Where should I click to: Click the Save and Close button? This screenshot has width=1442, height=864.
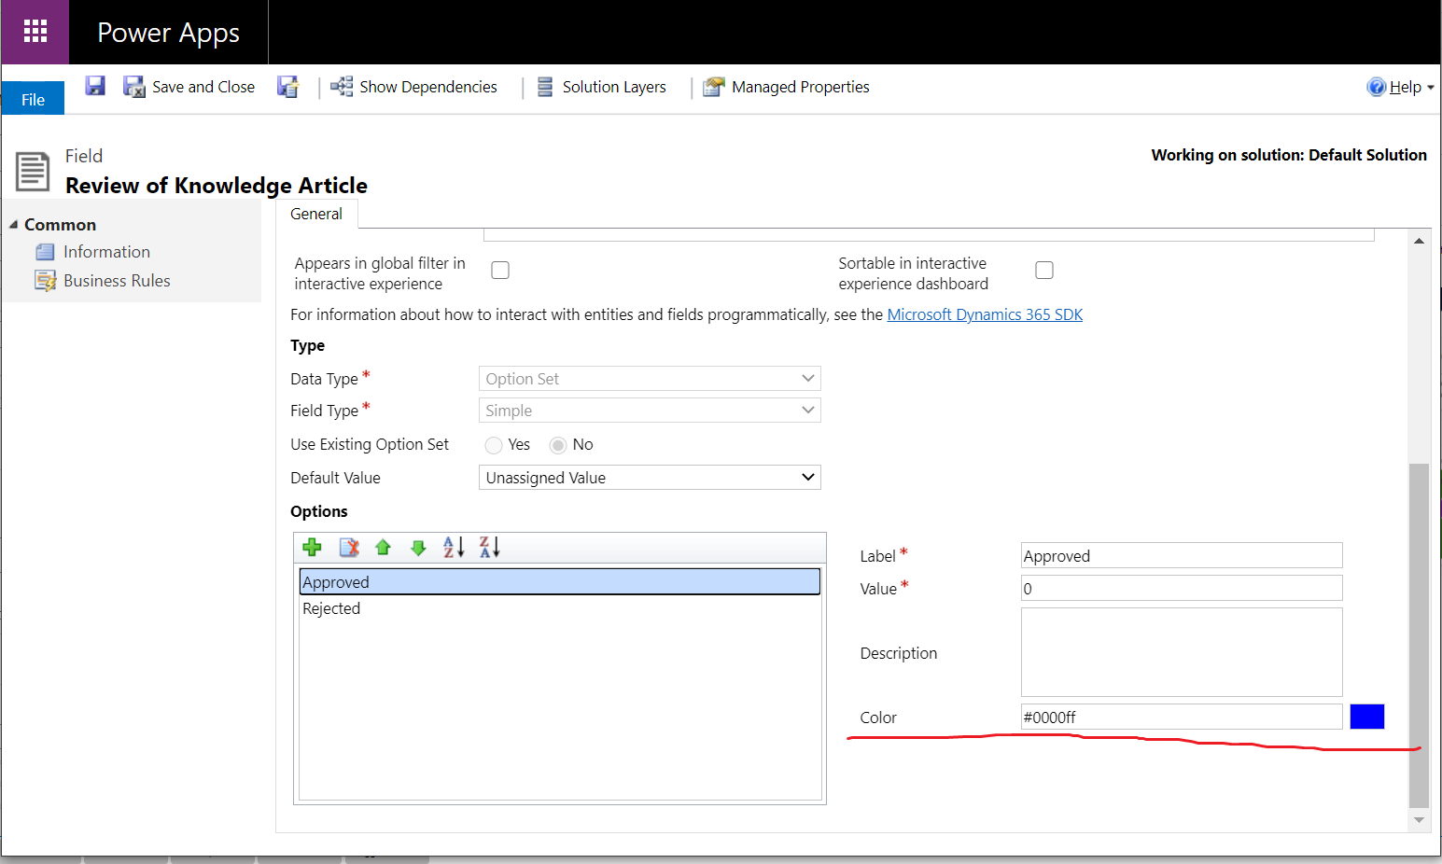(x=189, y=87)
